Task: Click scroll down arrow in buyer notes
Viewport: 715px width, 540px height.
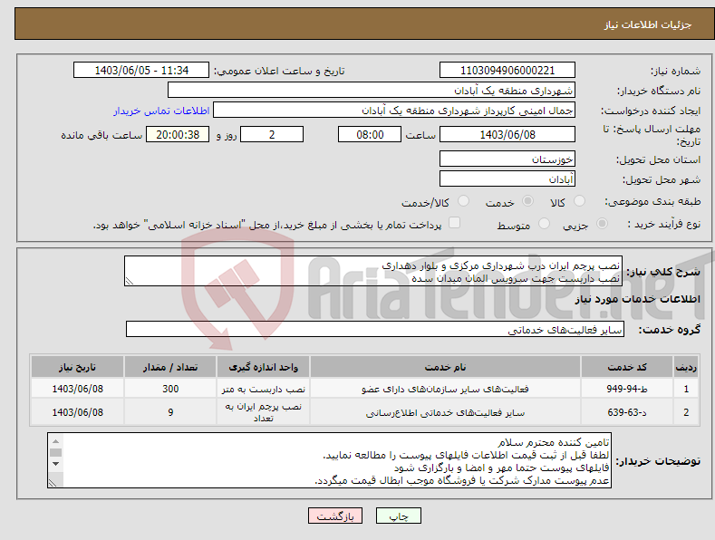Action: tap(55, 464)
